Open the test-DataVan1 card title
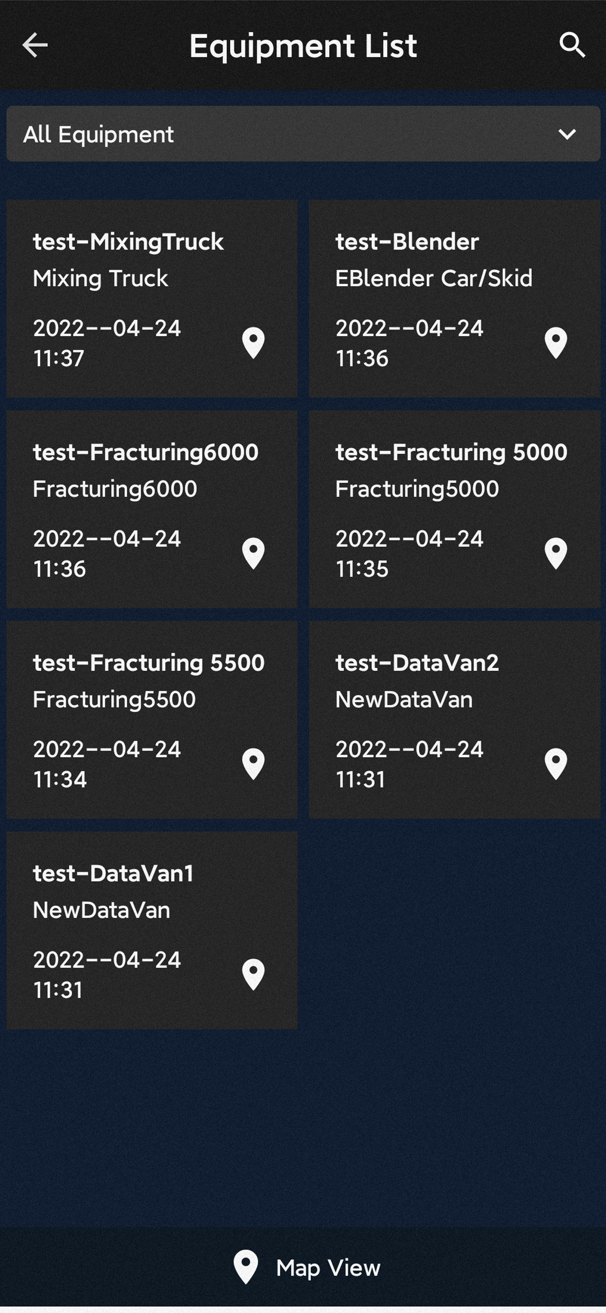Screen dimensions: 606x1313 pos(113,874)
